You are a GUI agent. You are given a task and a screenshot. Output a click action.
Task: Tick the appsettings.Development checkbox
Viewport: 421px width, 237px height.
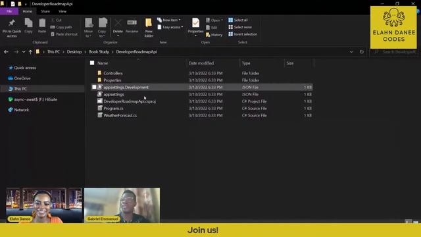pos(94,87)
